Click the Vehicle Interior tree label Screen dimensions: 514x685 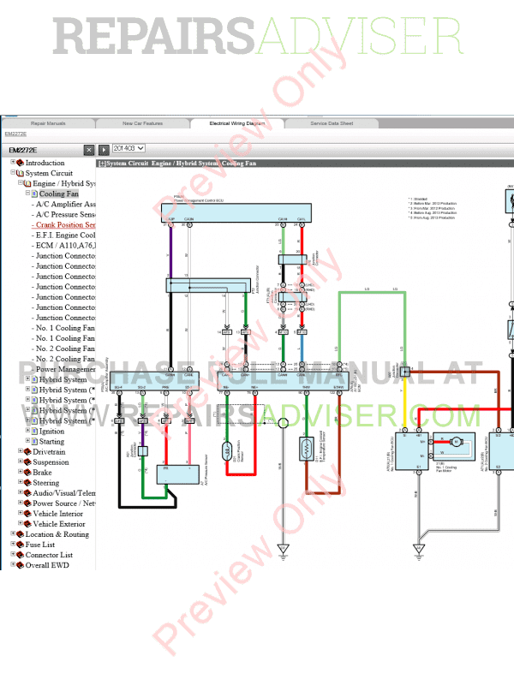click(x=57, y=514)
